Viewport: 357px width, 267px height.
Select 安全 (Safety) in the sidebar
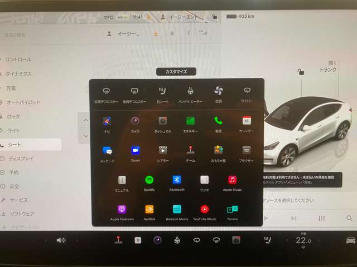click(x=13, y=186)
